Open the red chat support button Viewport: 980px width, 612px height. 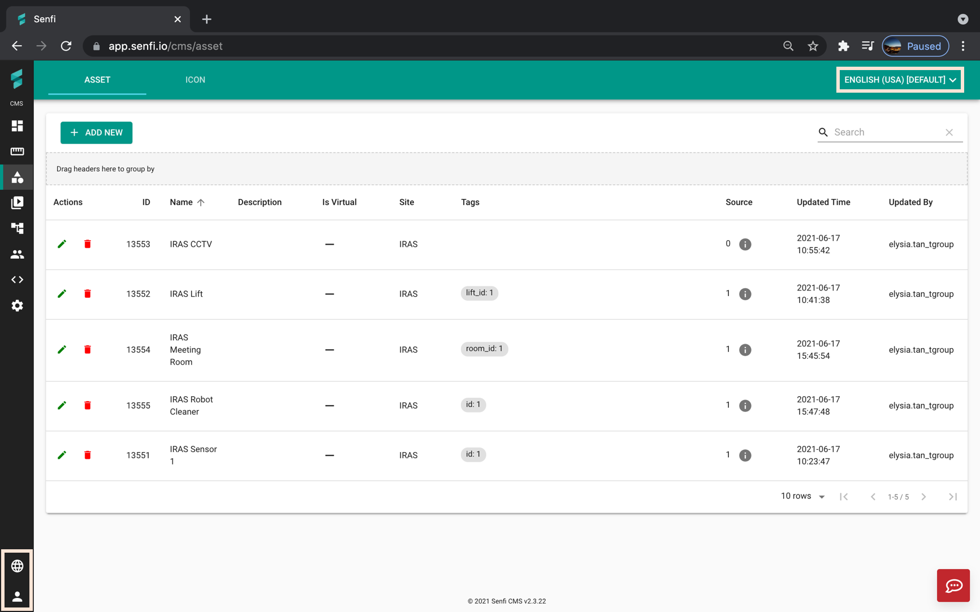coord(953,585)
